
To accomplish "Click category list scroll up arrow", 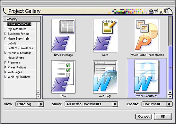I will pos(38,92).
